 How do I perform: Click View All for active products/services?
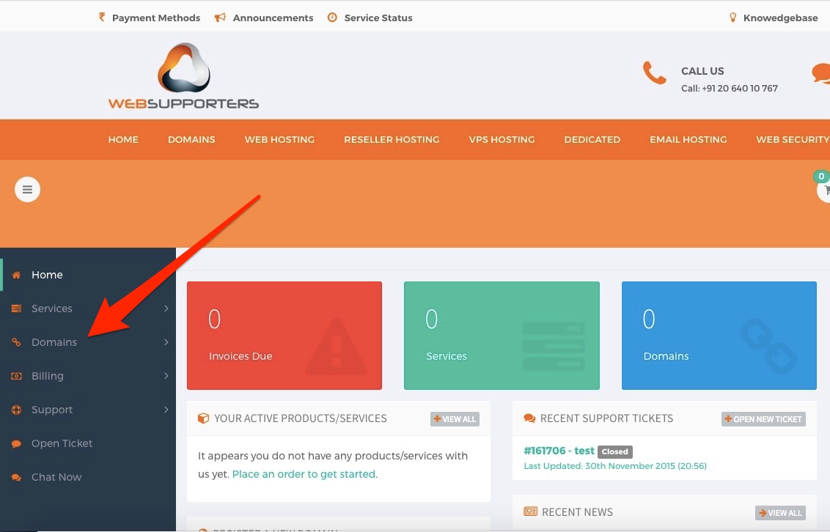point(455,419)
